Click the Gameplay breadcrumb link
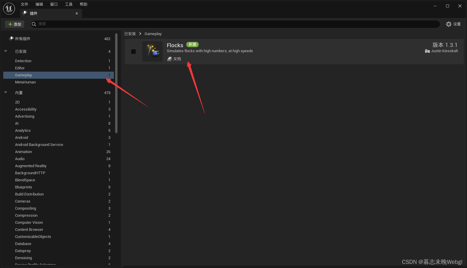 [153, 34]
